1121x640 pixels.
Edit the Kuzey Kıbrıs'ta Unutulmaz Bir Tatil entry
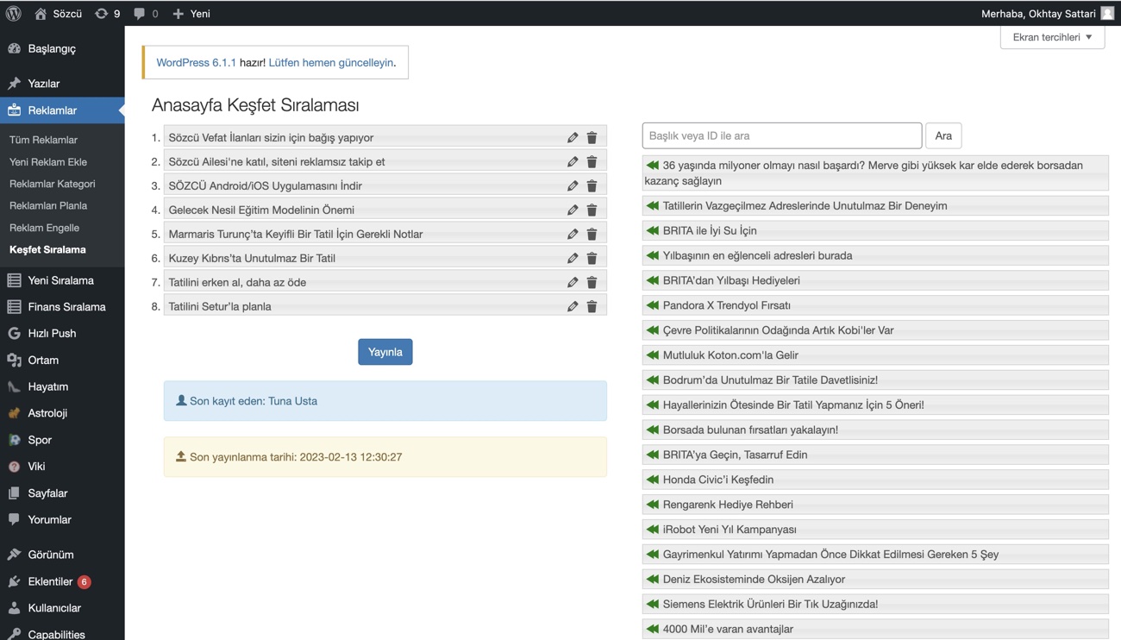pyautogui.click(x=573, y=258)
